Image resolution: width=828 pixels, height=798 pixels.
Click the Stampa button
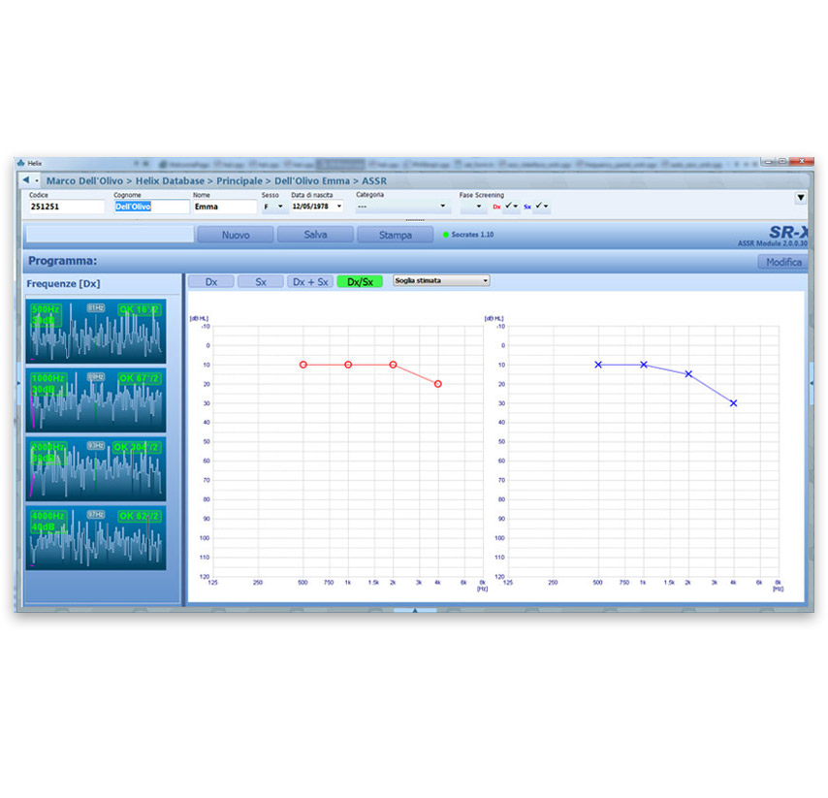coord(395,235)
